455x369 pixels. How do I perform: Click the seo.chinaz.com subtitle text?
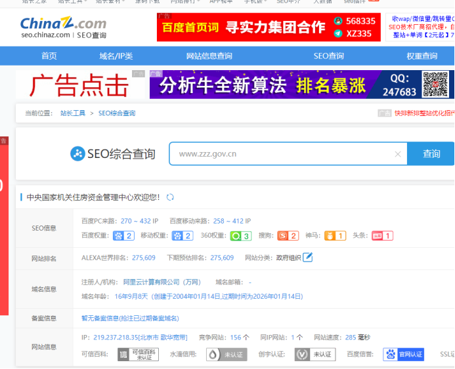pyautogui.click(x=45, y=35)
